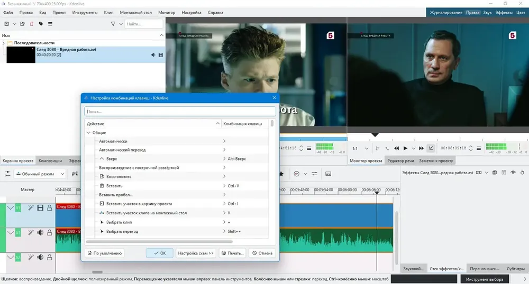Screen dimensions: 529x284
Task: Click the По умолчанию button
Action: (x=104, y=253)
